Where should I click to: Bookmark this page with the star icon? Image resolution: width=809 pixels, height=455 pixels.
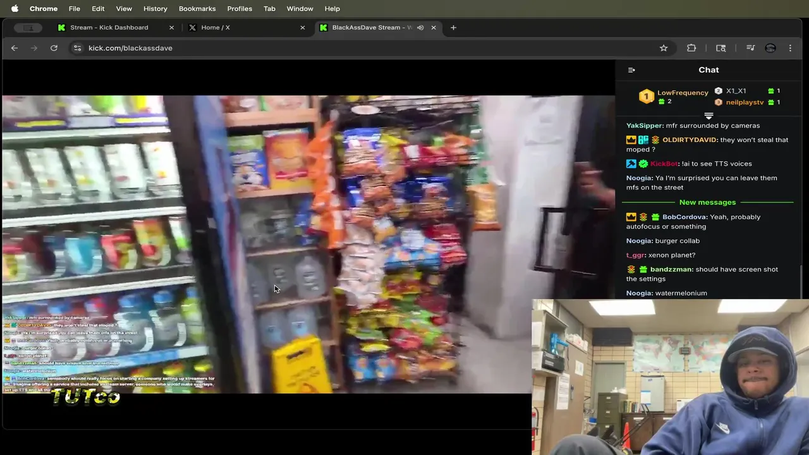click(x=664, y=48)
